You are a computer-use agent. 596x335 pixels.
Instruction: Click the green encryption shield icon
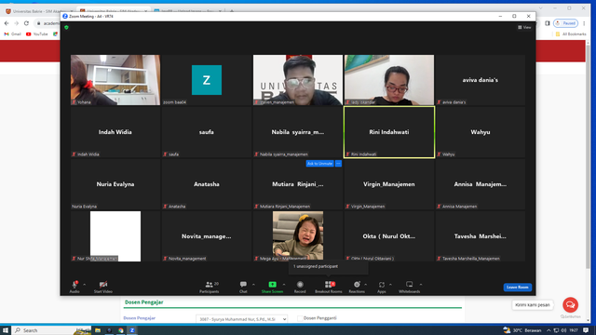(66, 27)
